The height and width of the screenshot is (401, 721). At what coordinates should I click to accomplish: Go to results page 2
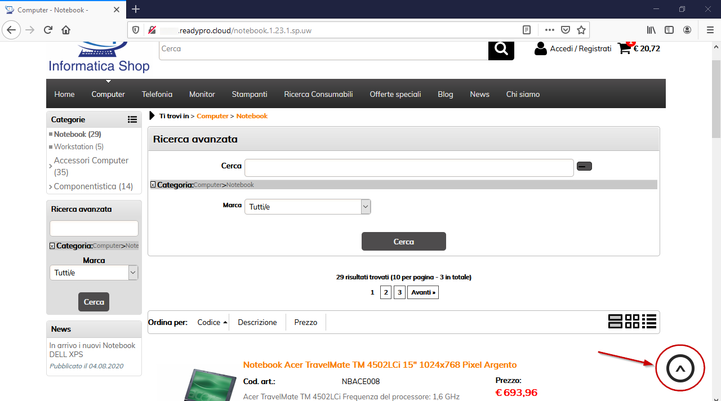(386, 292)
